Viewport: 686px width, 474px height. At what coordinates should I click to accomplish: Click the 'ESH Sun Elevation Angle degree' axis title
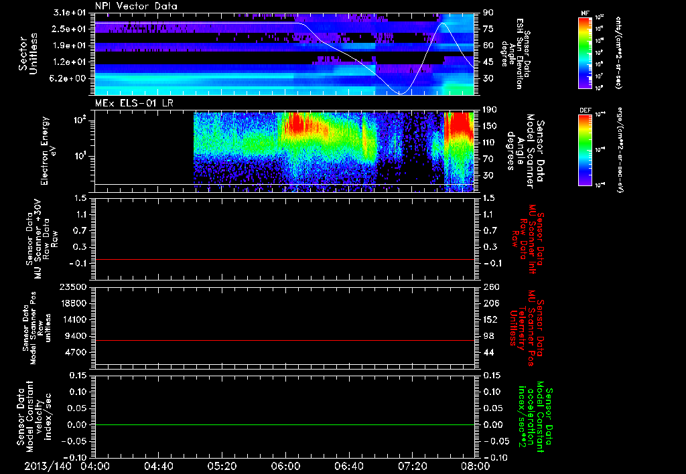[x=517, y=54]
